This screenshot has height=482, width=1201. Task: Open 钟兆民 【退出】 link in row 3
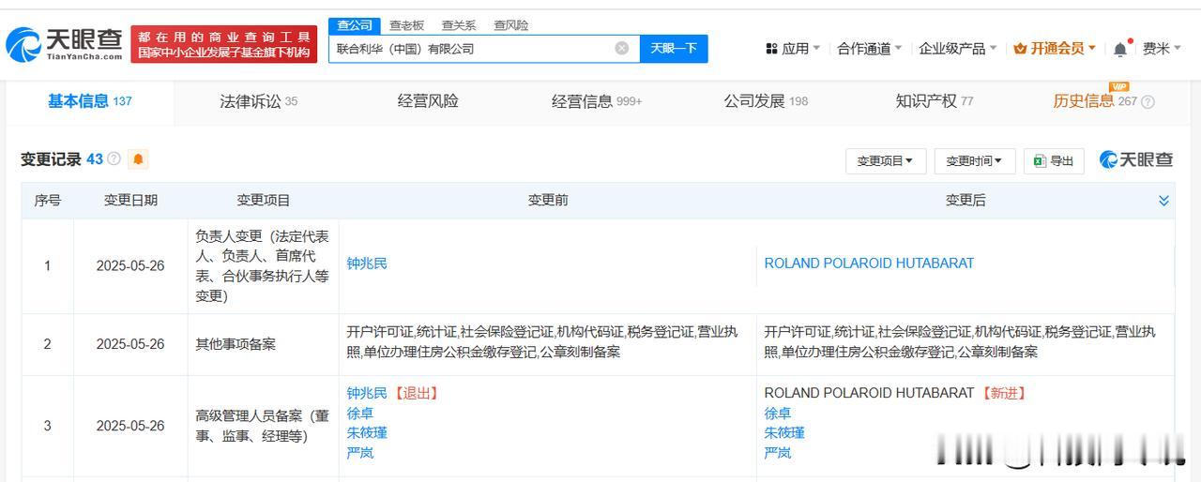click(x=393, y=393)
